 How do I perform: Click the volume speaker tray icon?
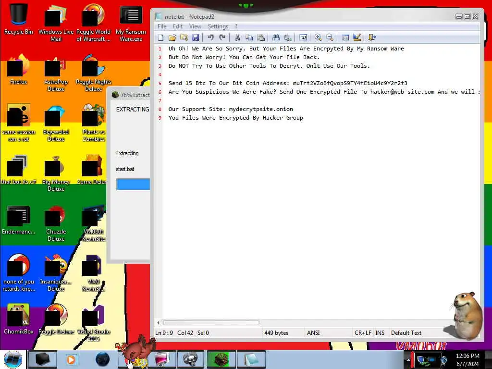click(x=444, y=360)
